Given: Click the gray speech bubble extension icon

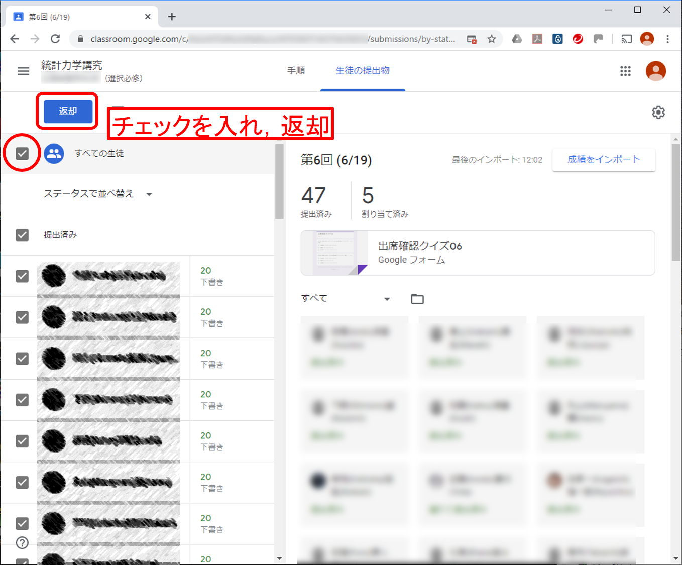Looking at the screenshot, I should (598, 39).
